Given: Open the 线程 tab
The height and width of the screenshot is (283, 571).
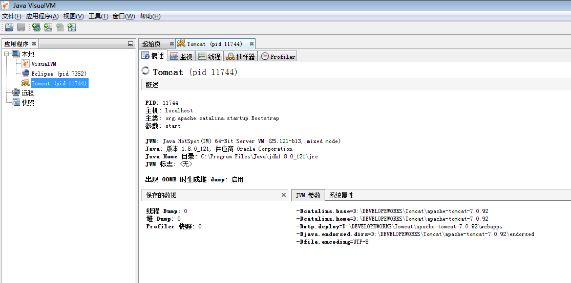Looking at the screenshot, I should [209, 56].
